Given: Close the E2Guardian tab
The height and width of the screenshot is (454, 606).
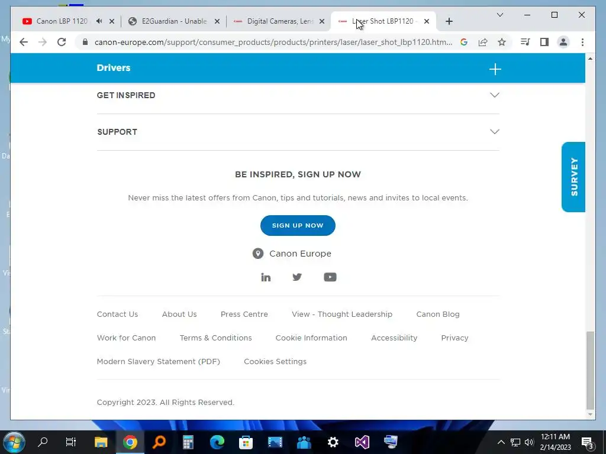Looking at the screenshot, I should 217,21.
